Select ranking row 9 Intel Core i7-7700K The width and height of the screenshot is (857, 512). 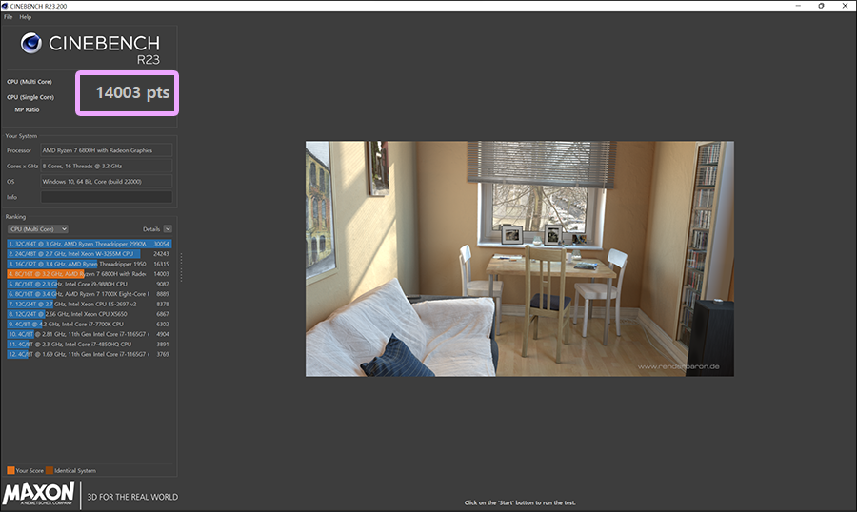coord(90,324)
